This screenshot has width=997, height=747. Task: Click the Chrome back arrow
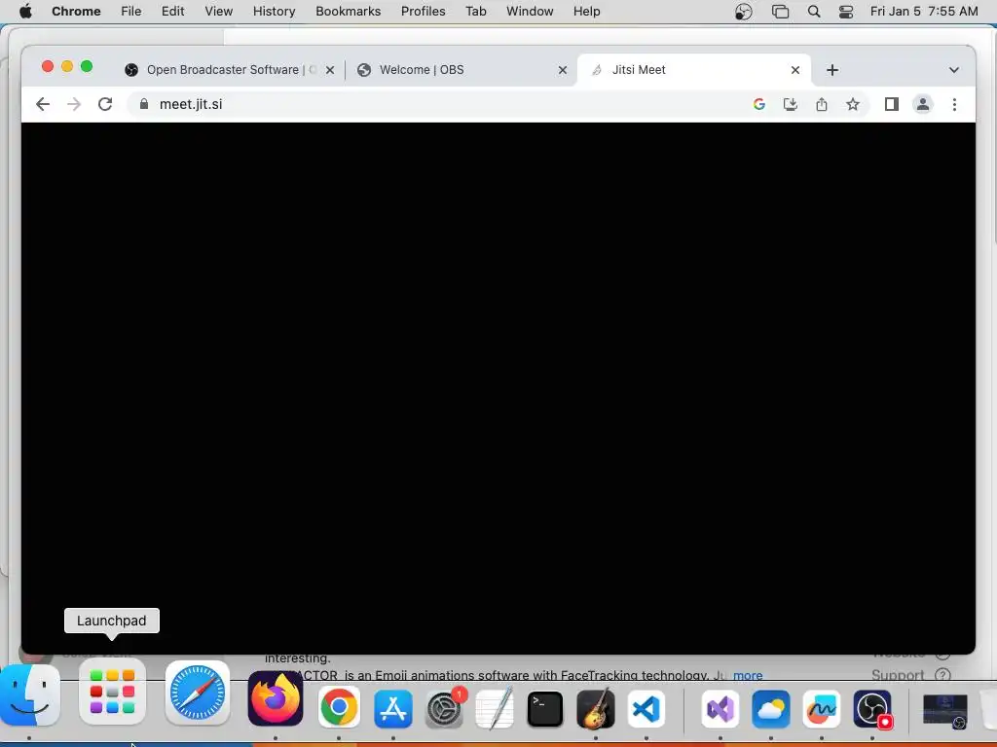point(43,104)
